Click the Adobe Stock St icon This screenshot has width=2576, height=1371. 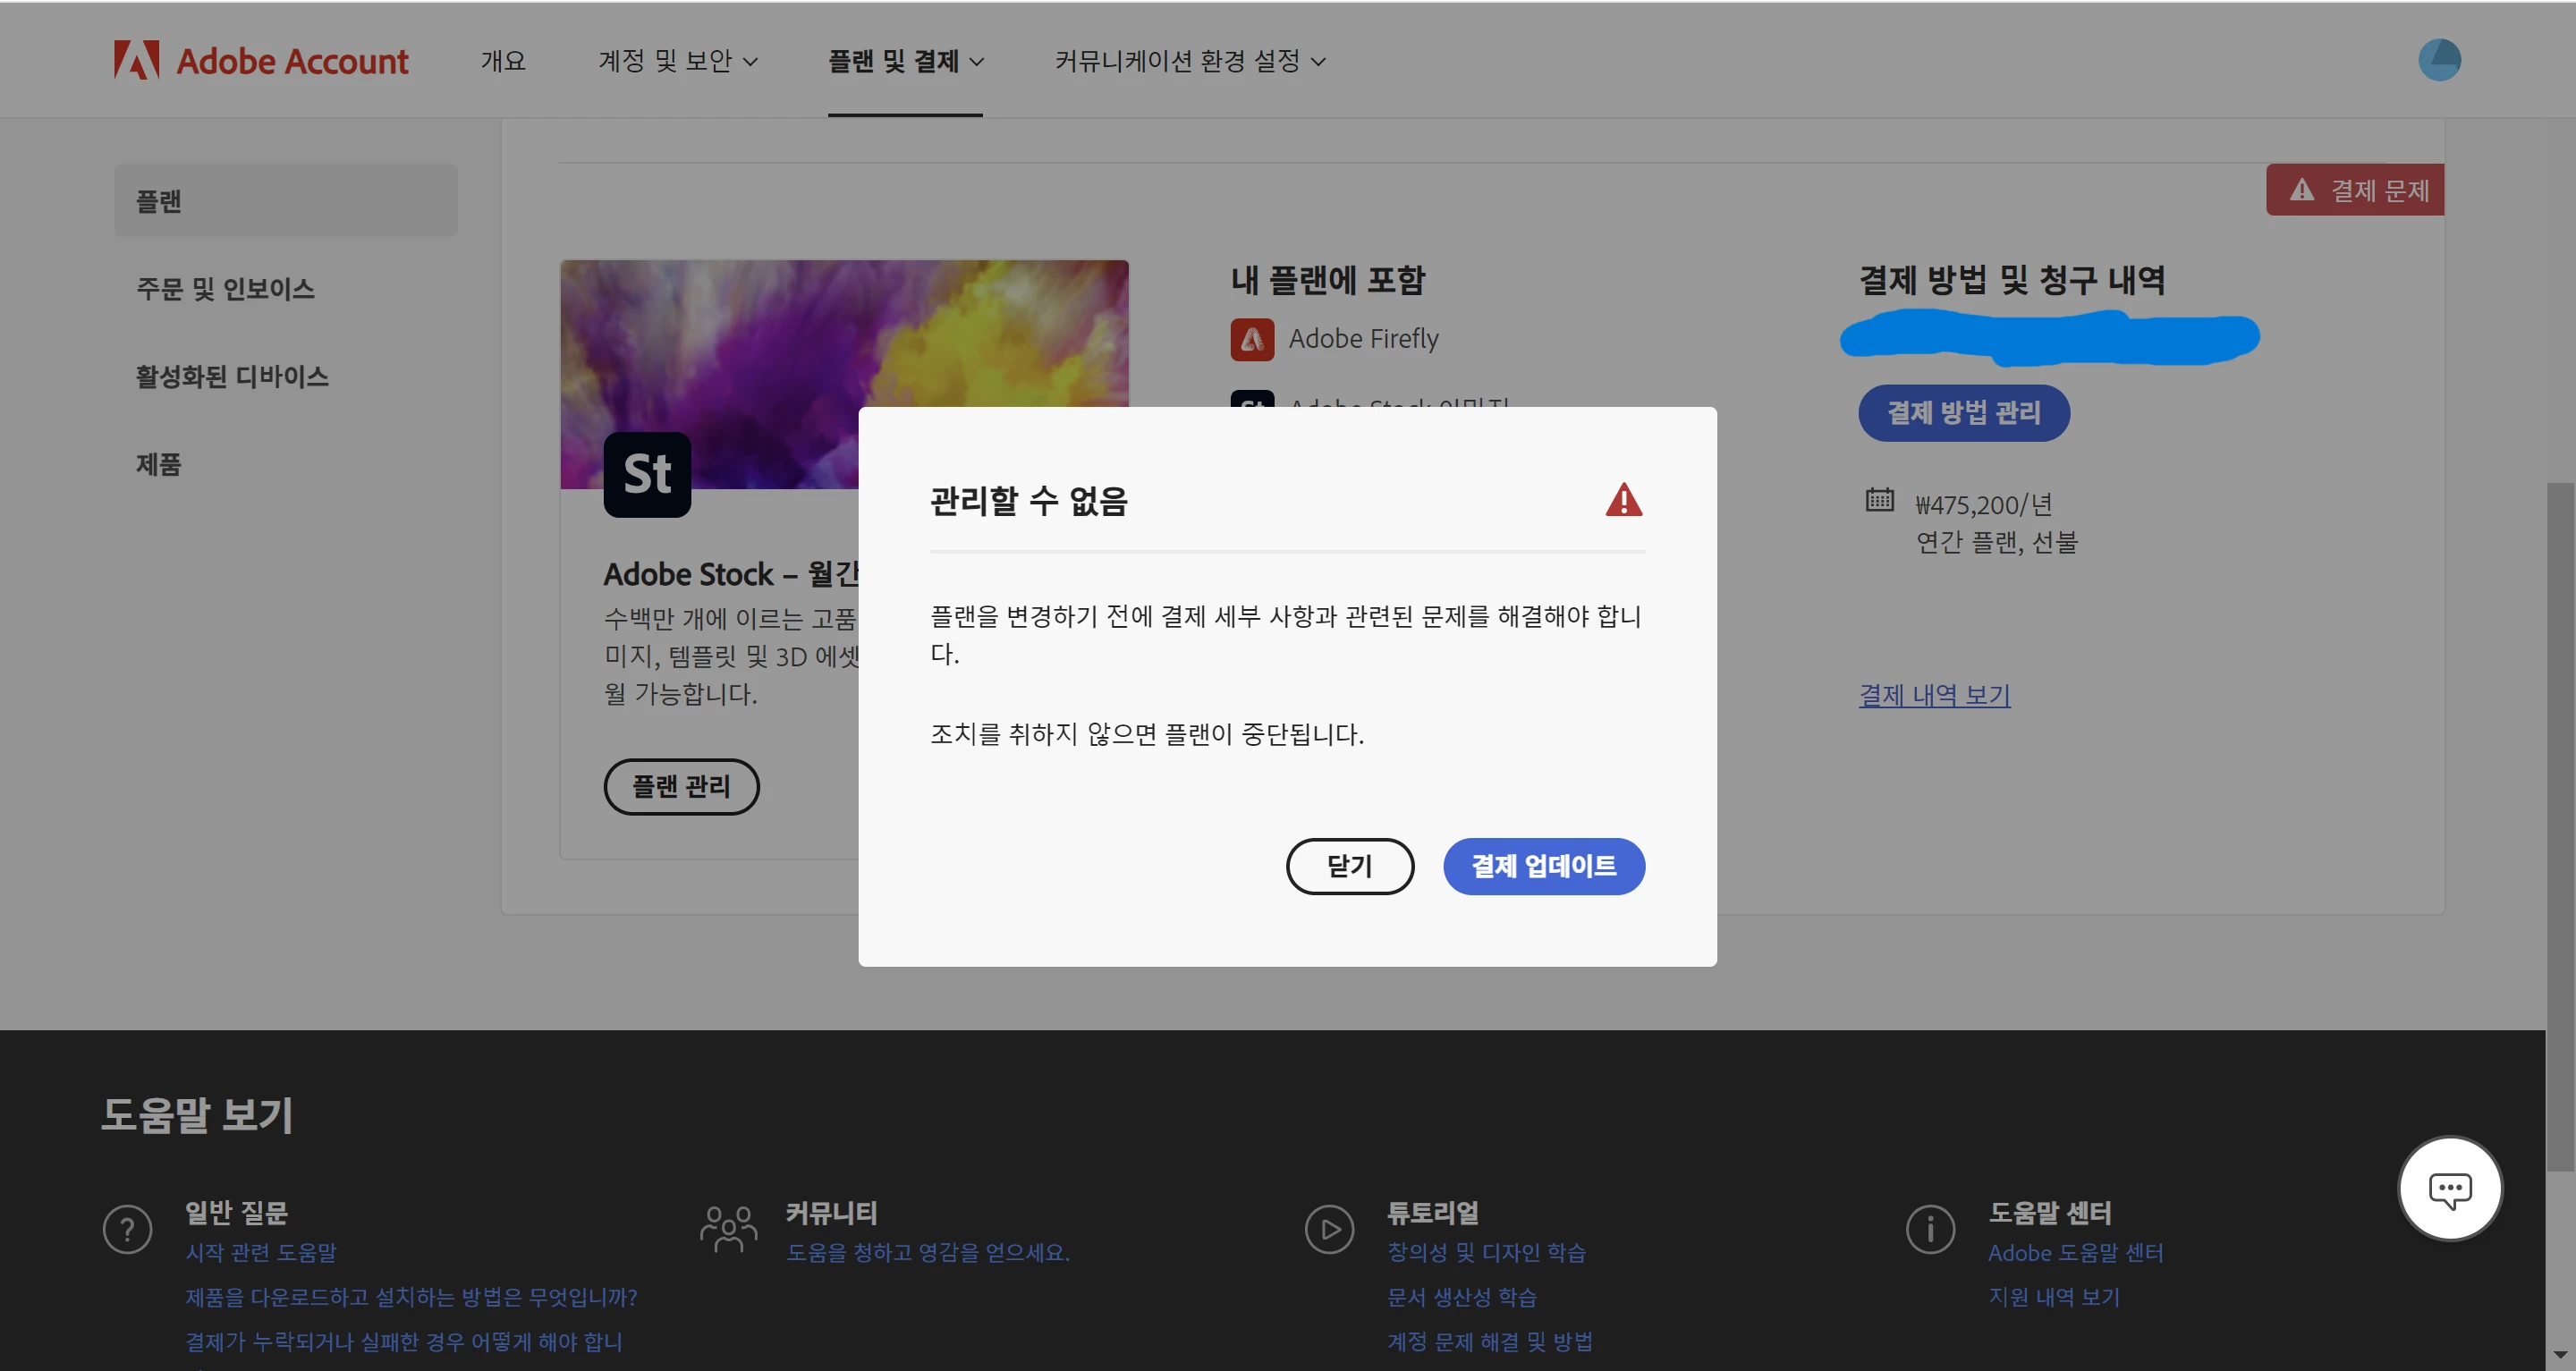(647, 474)
